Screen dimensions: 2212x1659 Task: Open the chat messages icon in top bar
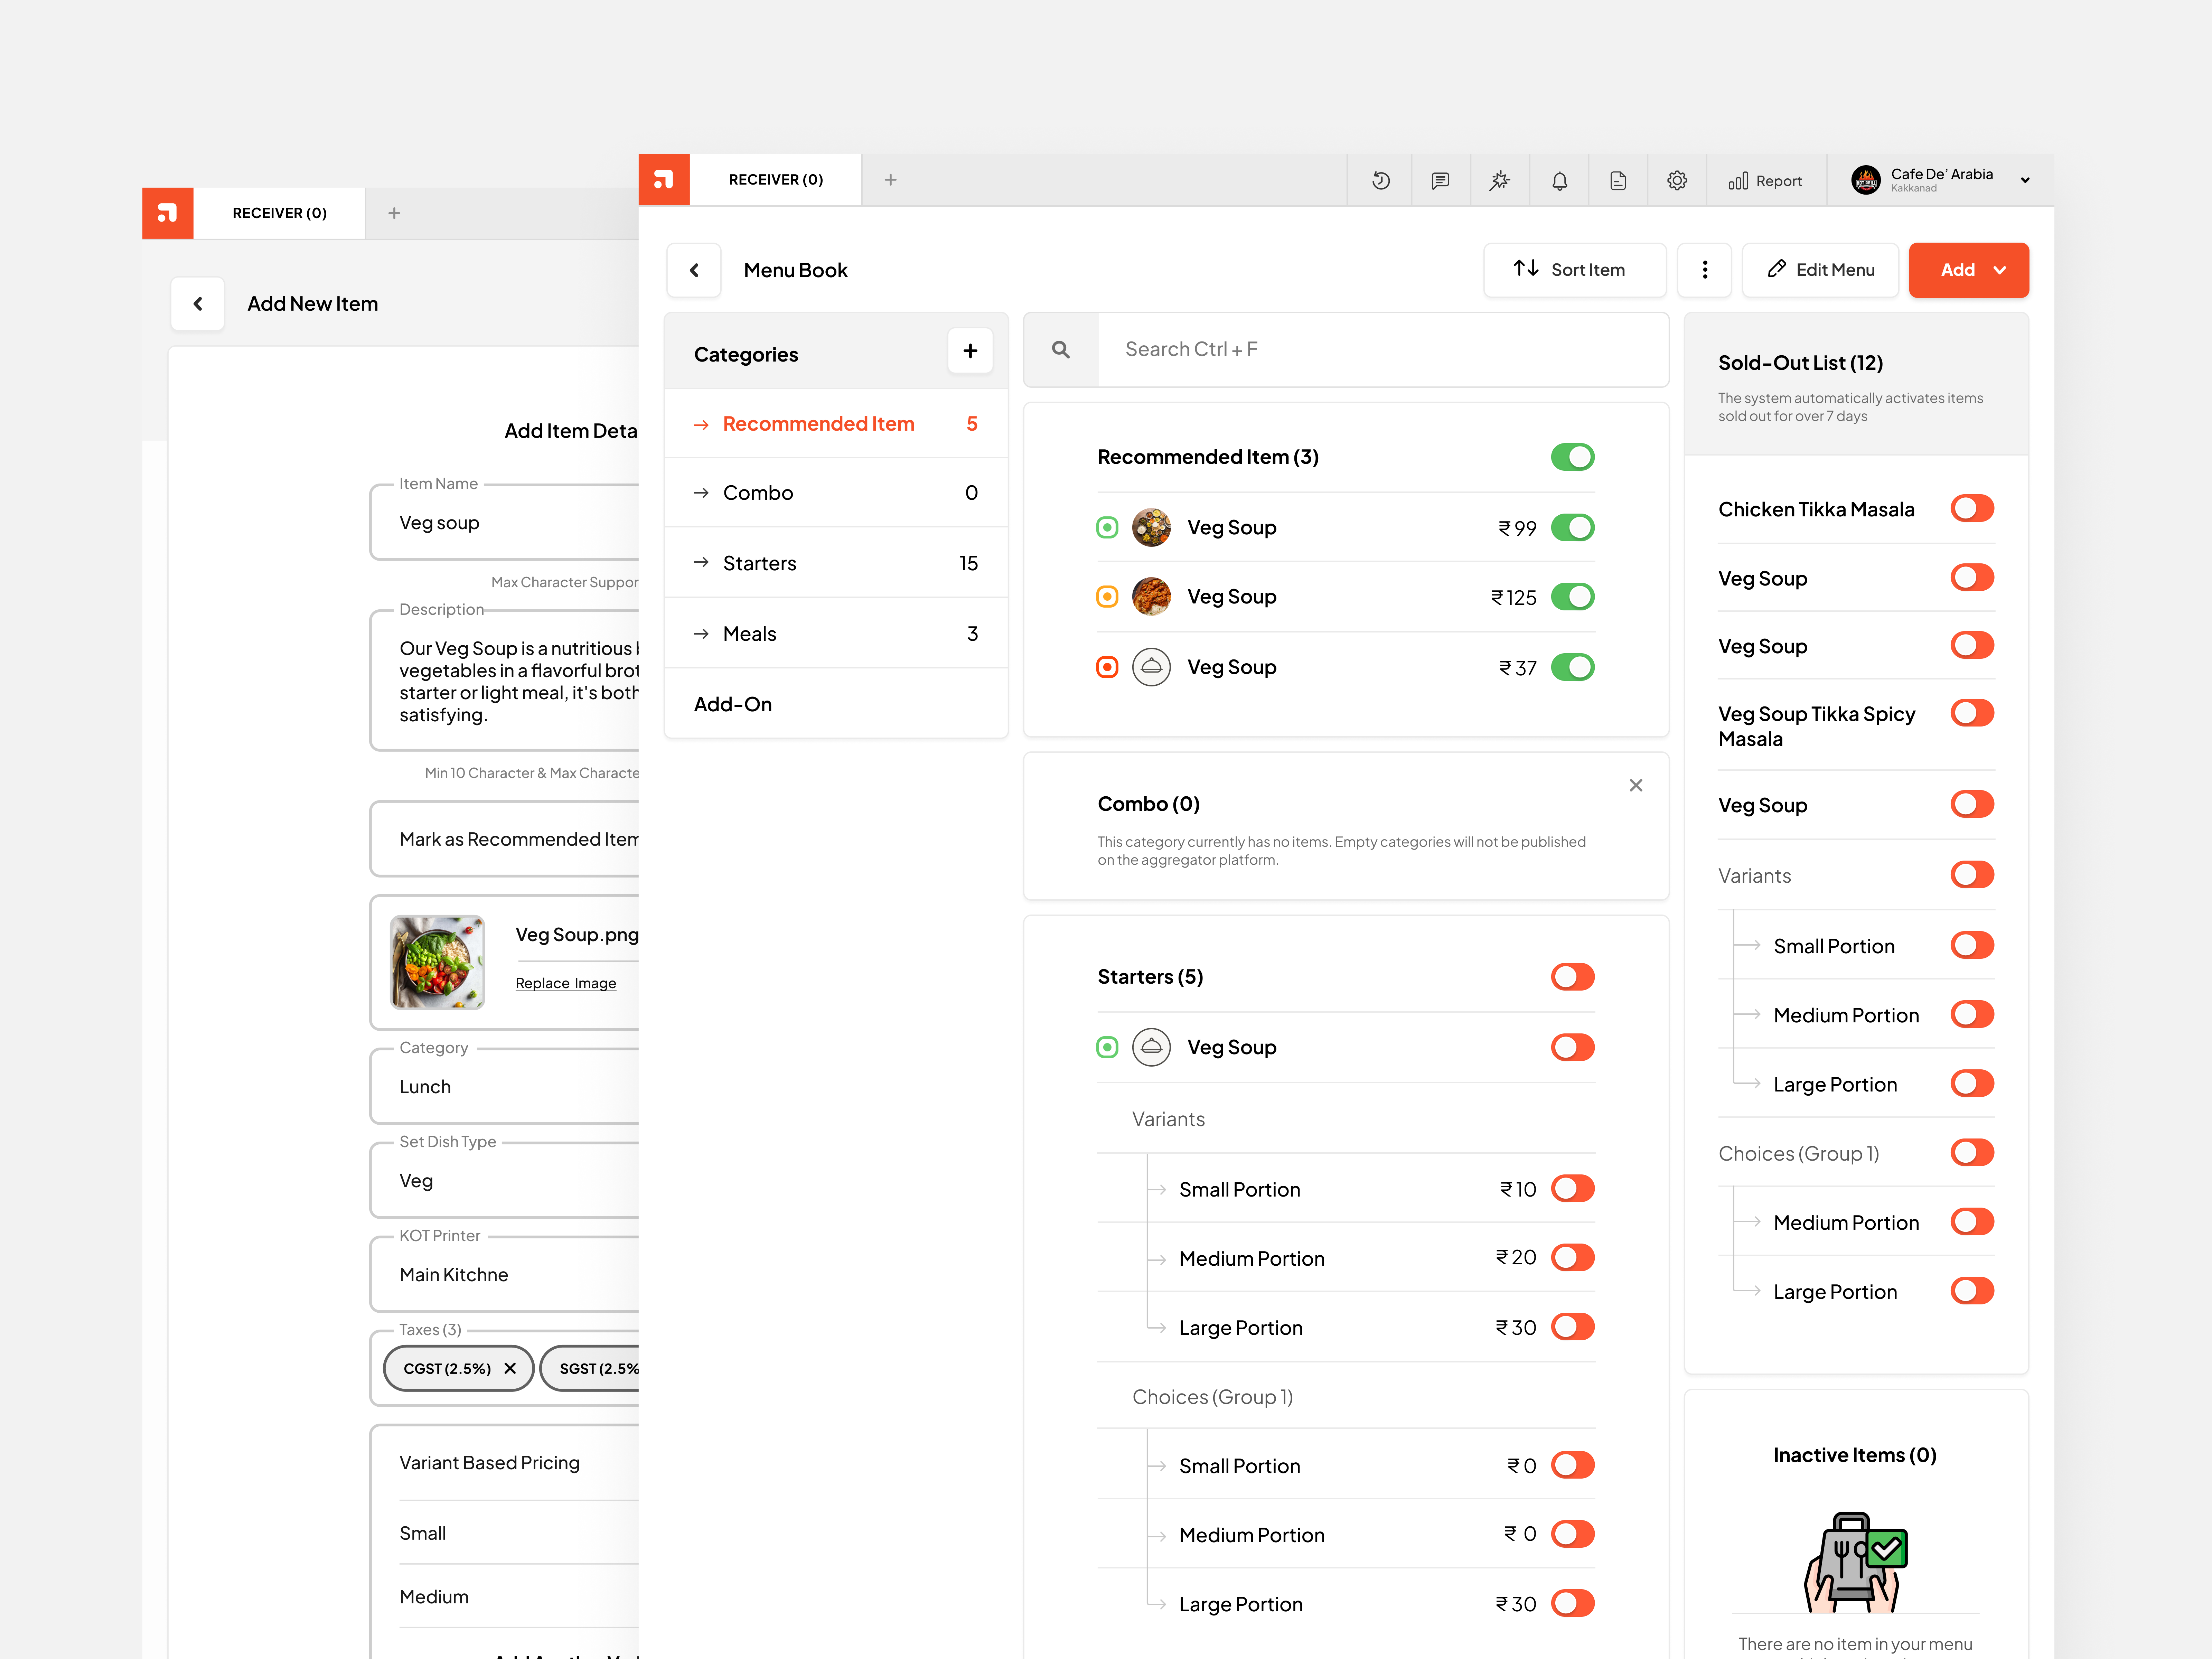point(1440,181)
